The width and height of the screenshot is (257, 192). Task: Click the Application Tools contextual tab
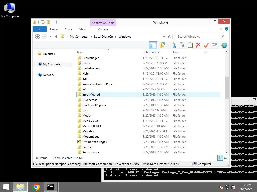(103, 23)
